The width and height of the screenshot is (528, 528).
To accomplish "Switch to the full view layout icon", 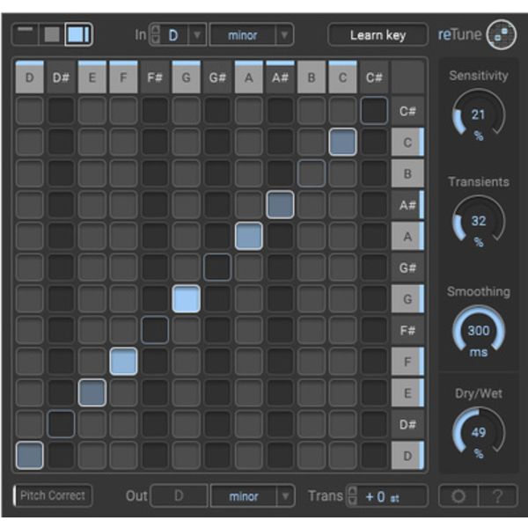I will [x=78, y=34].
